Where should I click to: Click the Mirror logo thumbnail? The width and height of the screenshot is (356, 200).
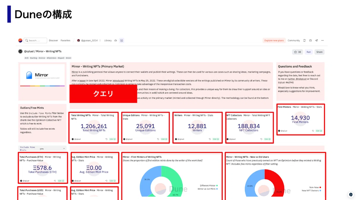(x=42, y=75)
